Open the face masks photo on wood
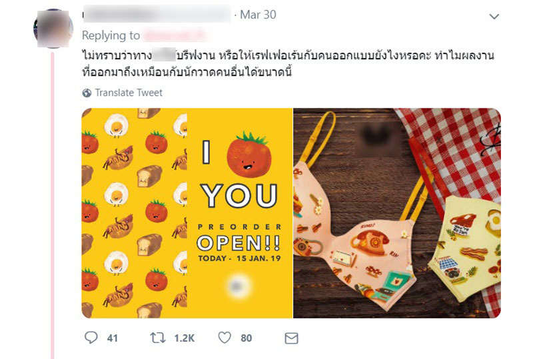The height and width of the screenshot is (359, 533). pos(397,213)
